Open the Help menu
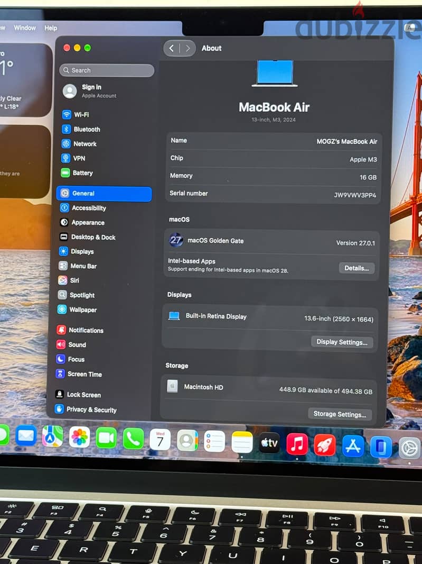Image resolution: width=422 pixels, height=564 pixels. [51, 28]
